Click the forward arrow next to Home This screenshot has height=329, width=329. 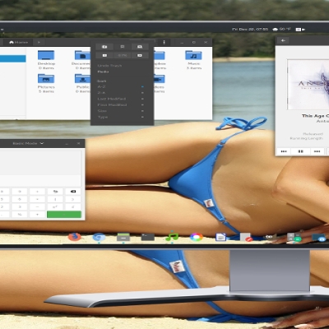click(x=39, y=42)
